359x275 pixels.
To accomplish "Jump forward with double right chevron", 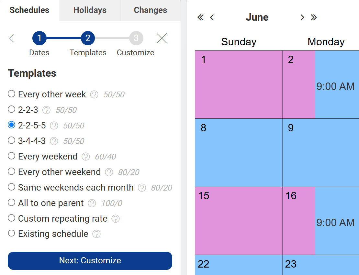I will point(314,17).
